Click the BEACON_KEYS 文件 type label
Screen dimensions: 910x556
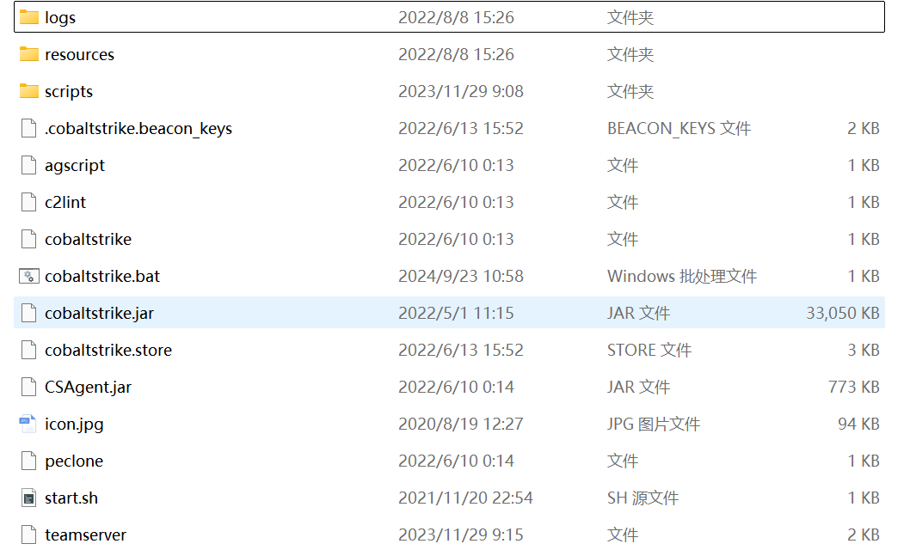click(x=679, y=129)
